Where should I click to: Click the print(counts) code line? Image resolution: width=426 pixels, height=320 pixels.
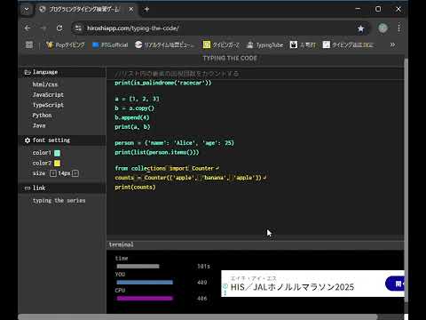coord(135,188)
